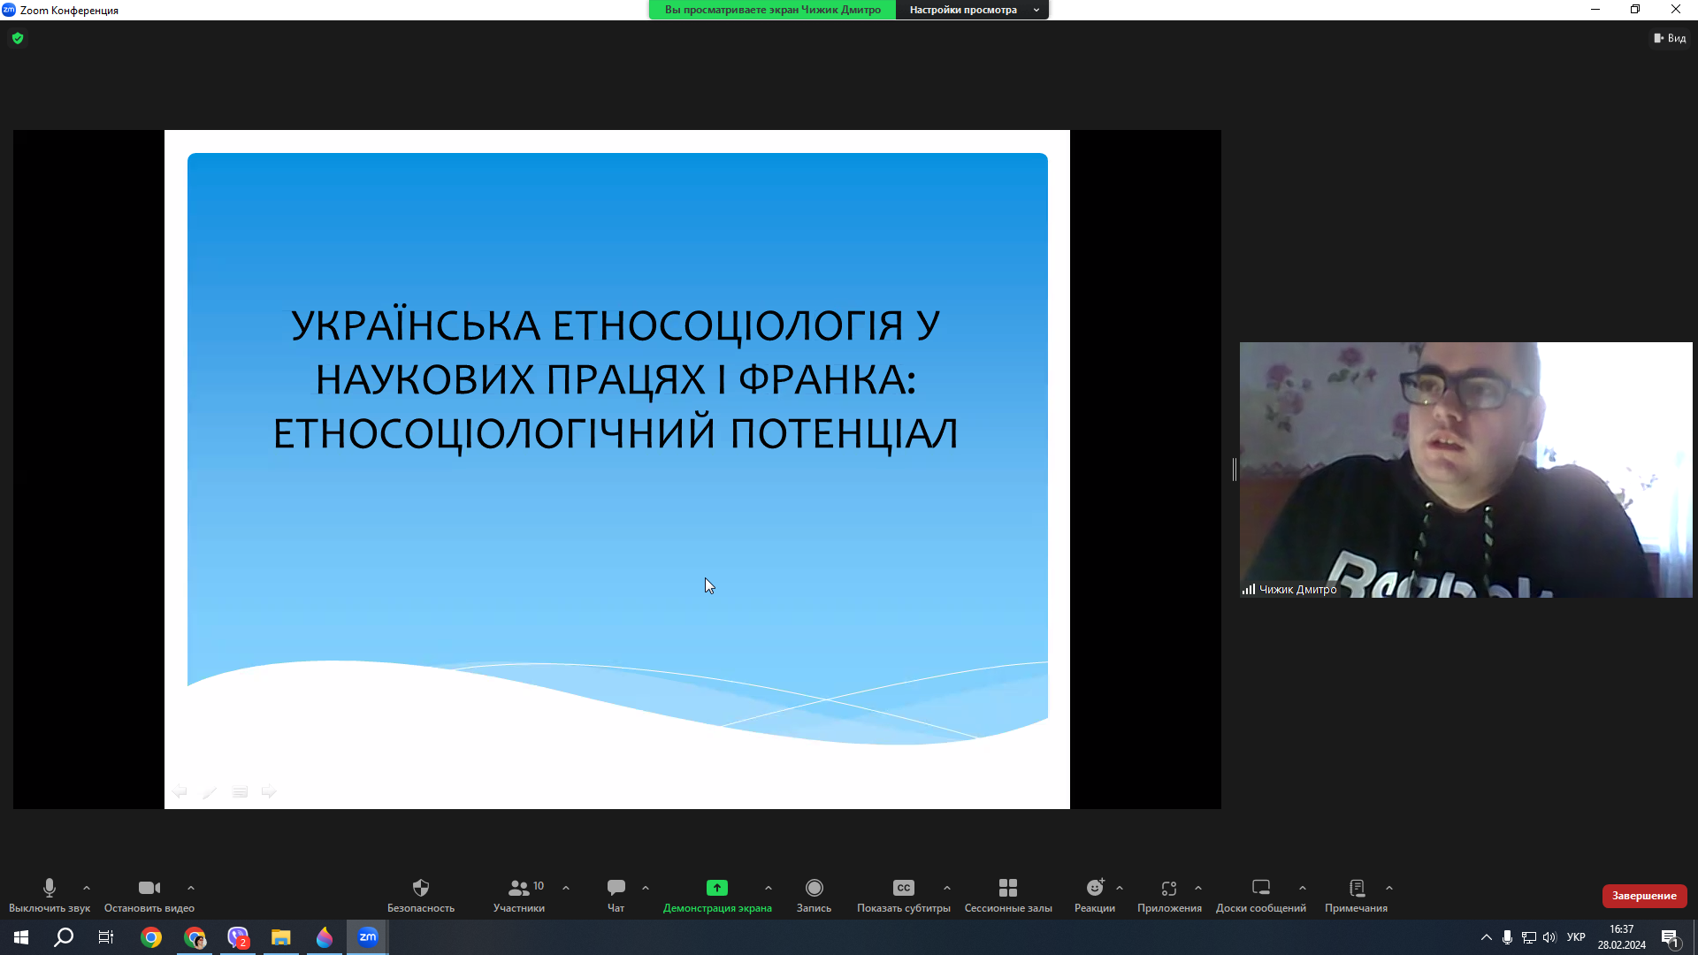Open Windows notification center
1698x955 pixels.
(x=1671, y=937)
